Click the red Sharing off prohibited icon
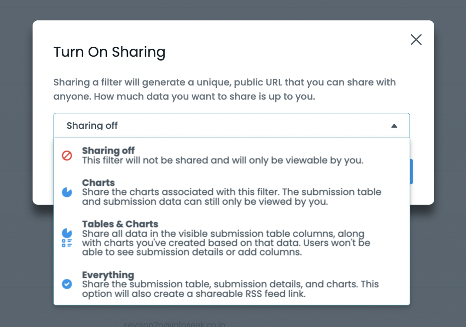 [67, 156]
